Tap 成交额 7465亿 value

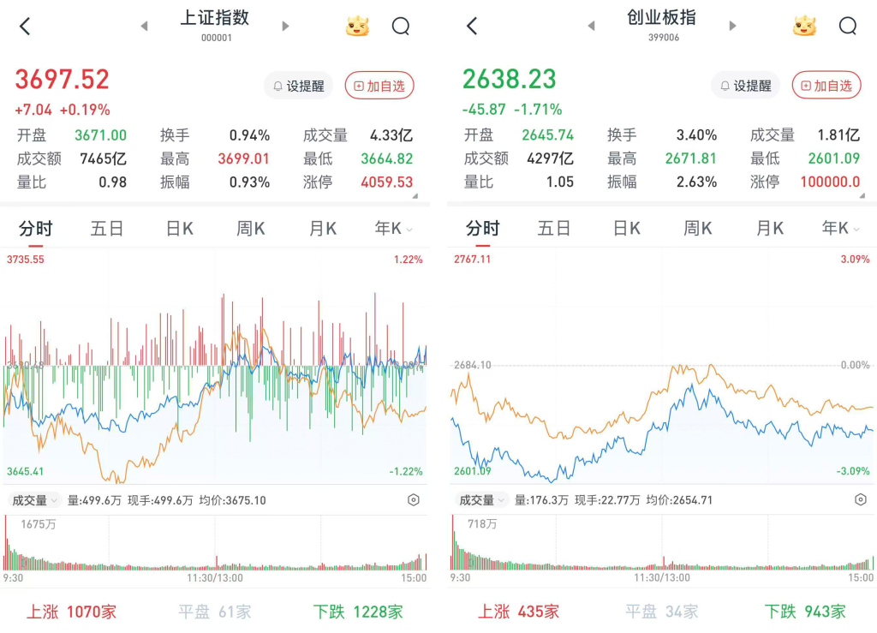point(103,158)
